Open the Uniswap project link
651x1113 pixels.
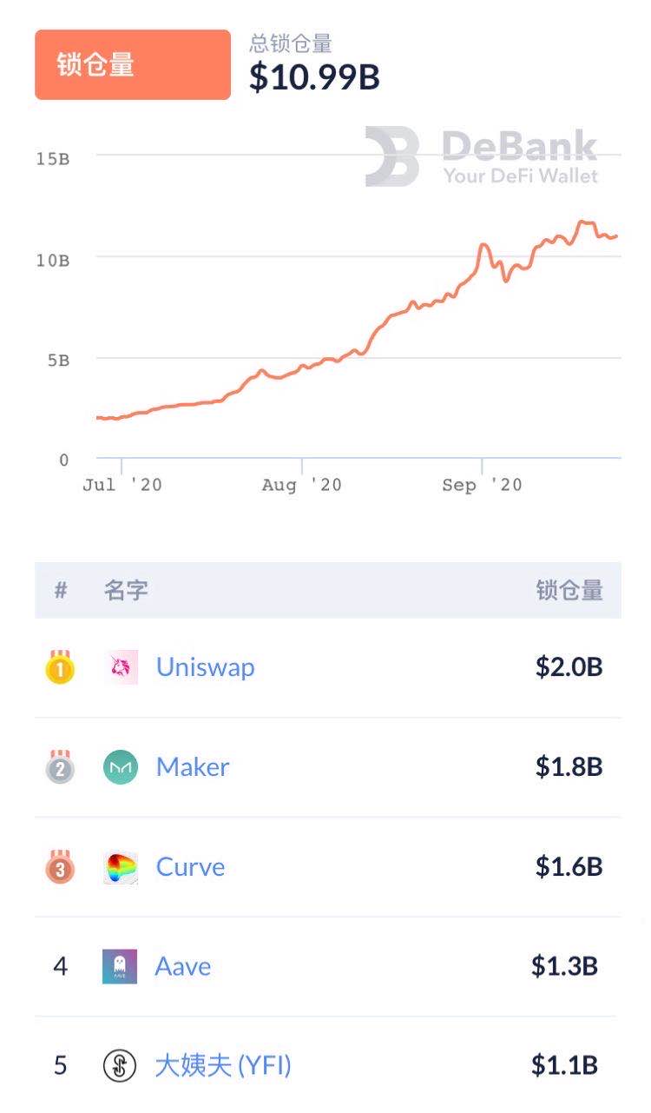tap(205, 667)
